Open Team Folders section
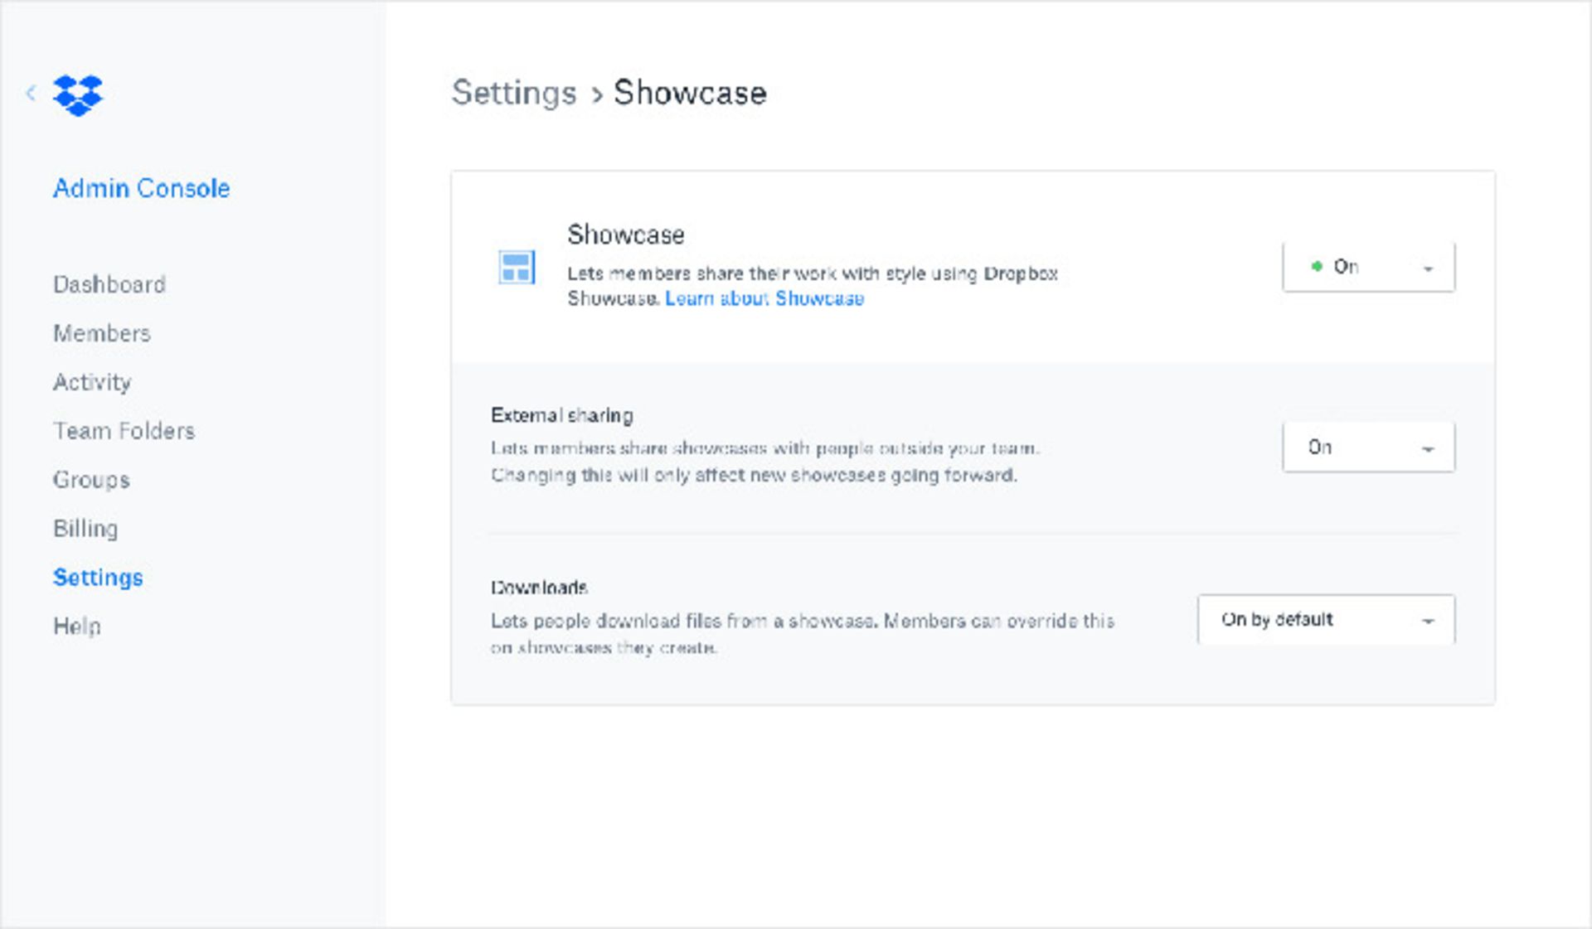Image resolution: width=1592 pixels, height=929 pixels. click(x=124, y=431)
